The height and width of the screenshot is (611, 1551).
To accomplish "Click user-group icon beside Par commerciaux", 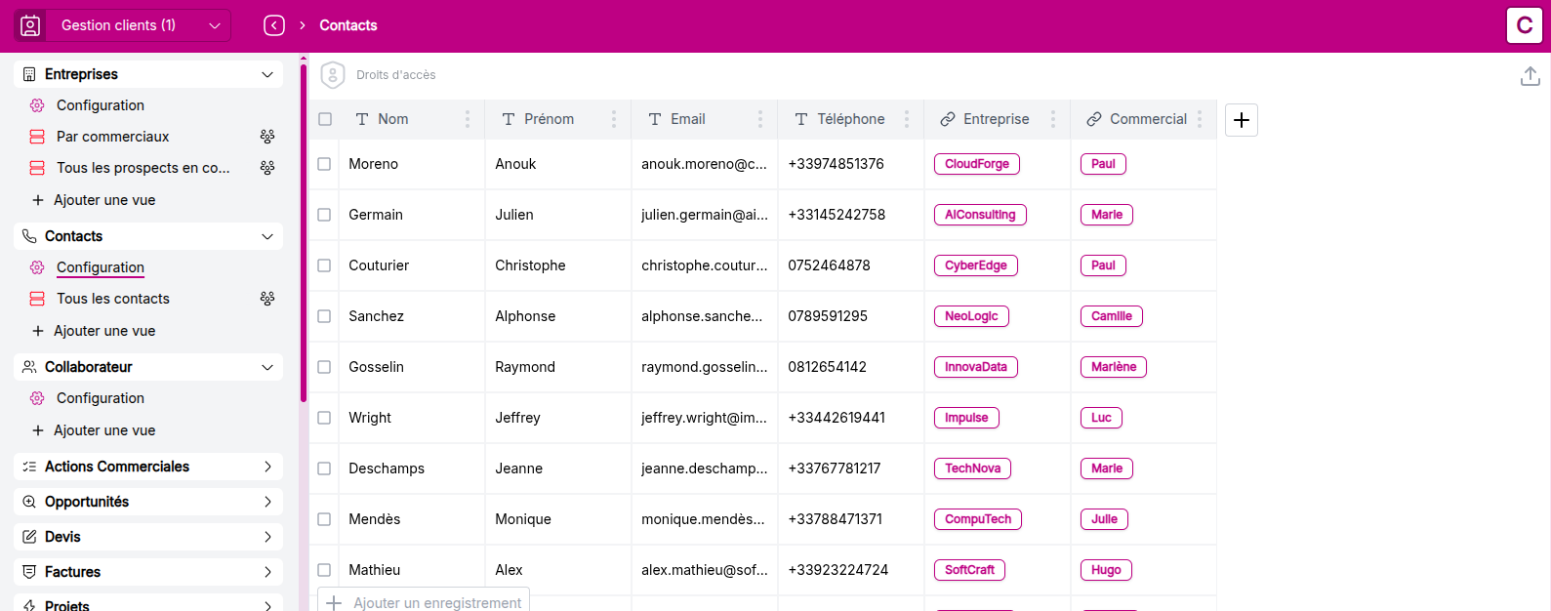I will click(x=267, y=137).
